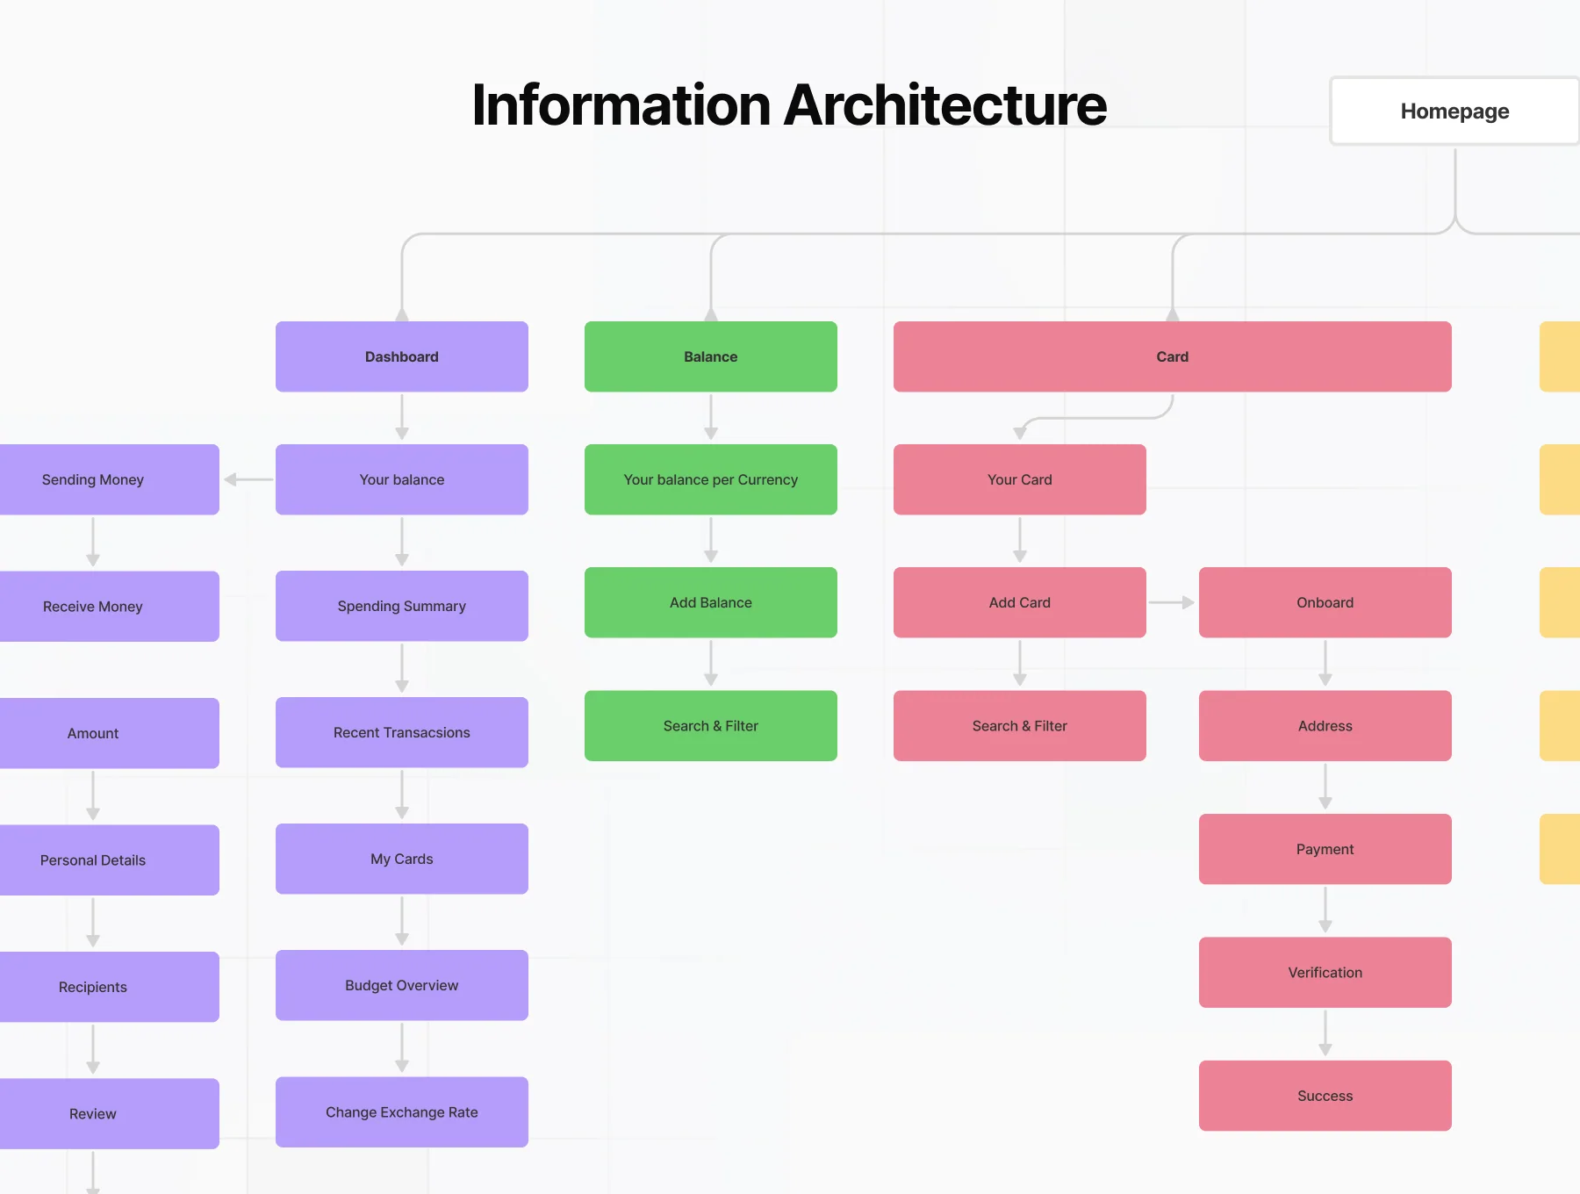Select the Onboard node
This screenshot has height=1194, width=1580.
(1325, 602)
